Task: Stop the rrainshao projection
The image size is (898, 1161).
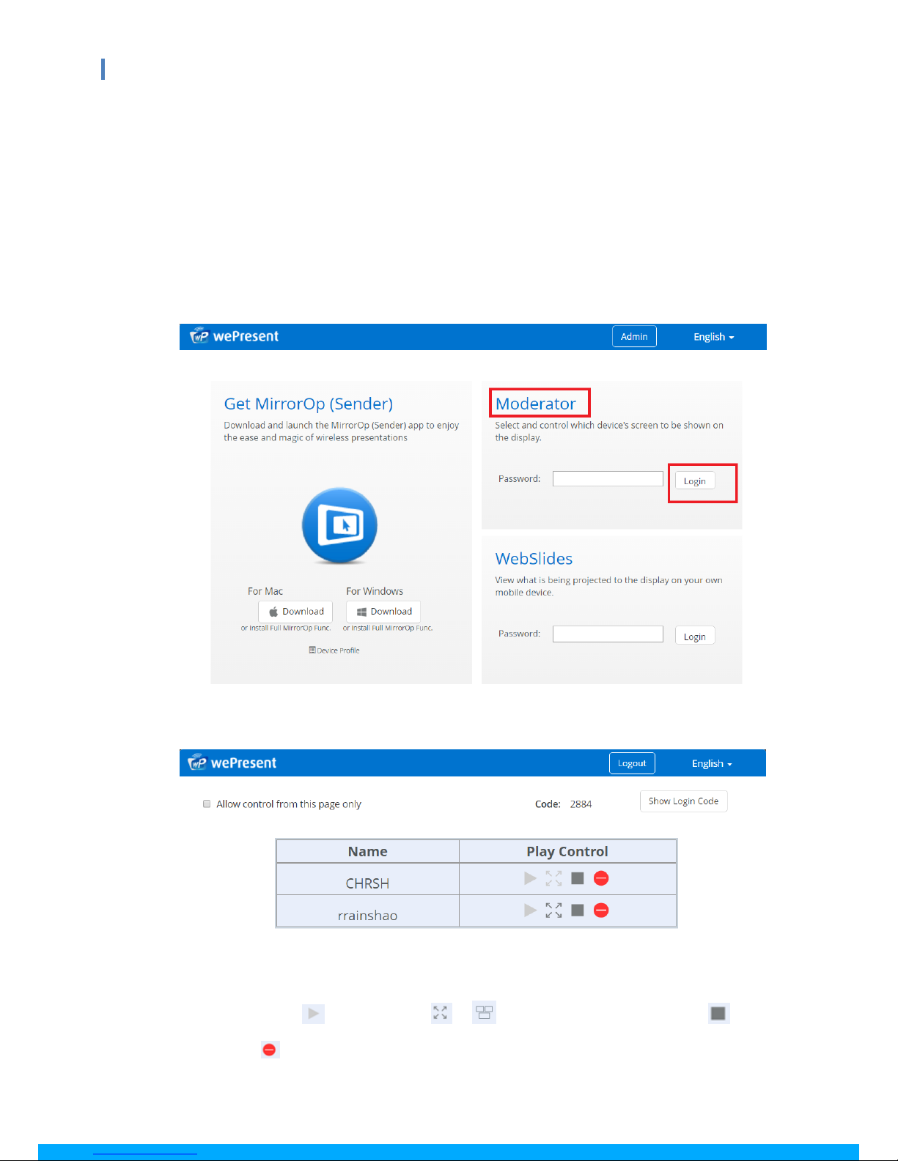Action: click(x=578, y=910)
